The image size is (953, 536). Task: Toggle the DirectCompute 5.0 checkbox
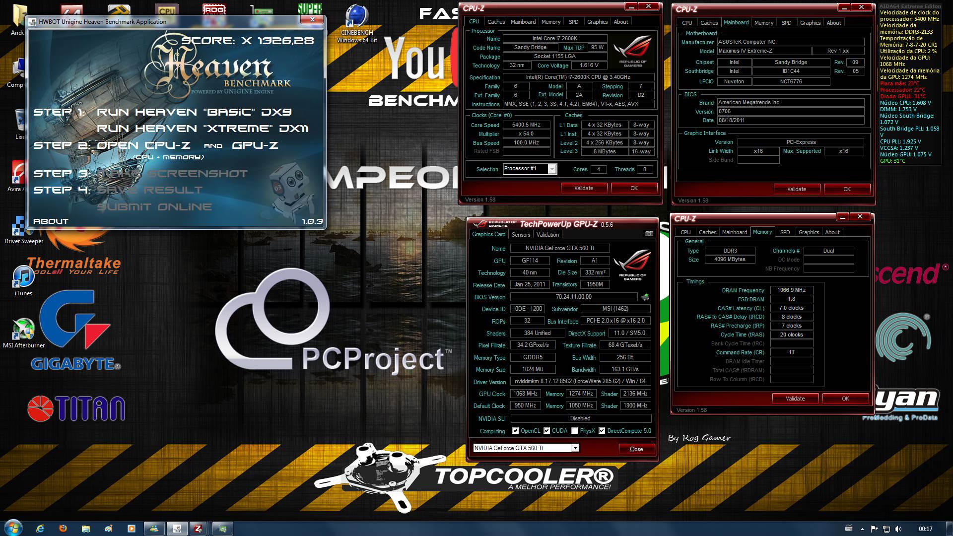pos(602,431)
